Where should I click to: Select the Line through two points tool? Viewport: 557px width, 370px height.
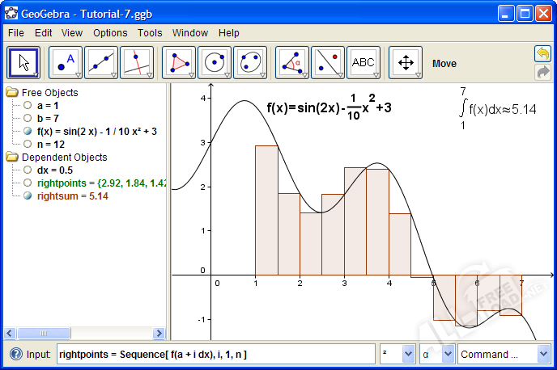(101, 62)
